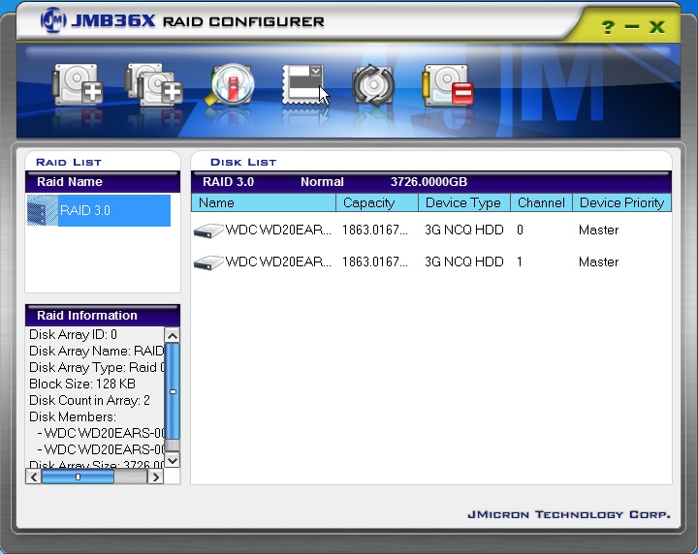The width and height of the screenshot is (698, 554).
Task: Click the Block Size: 128 KB line
Action: click(x=81, y=384)
